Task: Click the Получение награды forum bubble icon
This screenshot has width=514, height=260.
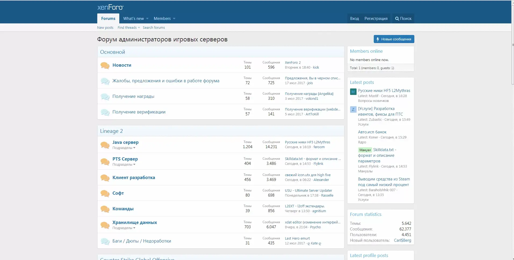Action: 105,97
